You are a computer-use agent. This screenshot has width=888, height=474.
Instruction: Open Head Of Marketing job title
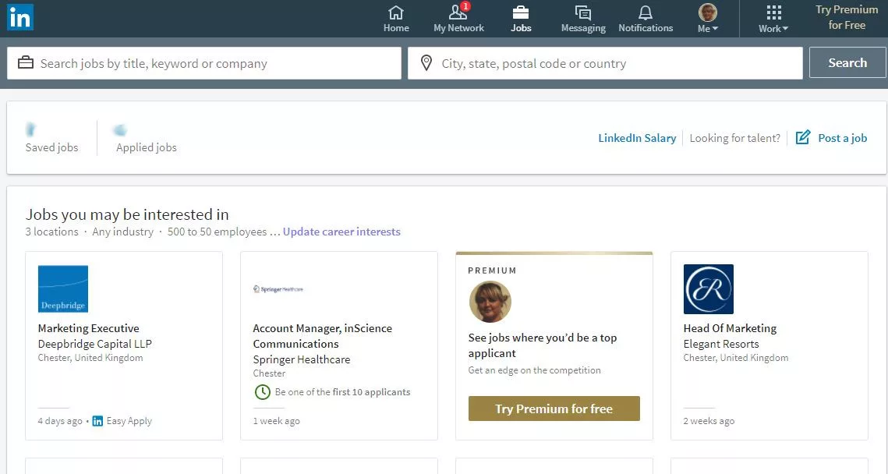730,328
